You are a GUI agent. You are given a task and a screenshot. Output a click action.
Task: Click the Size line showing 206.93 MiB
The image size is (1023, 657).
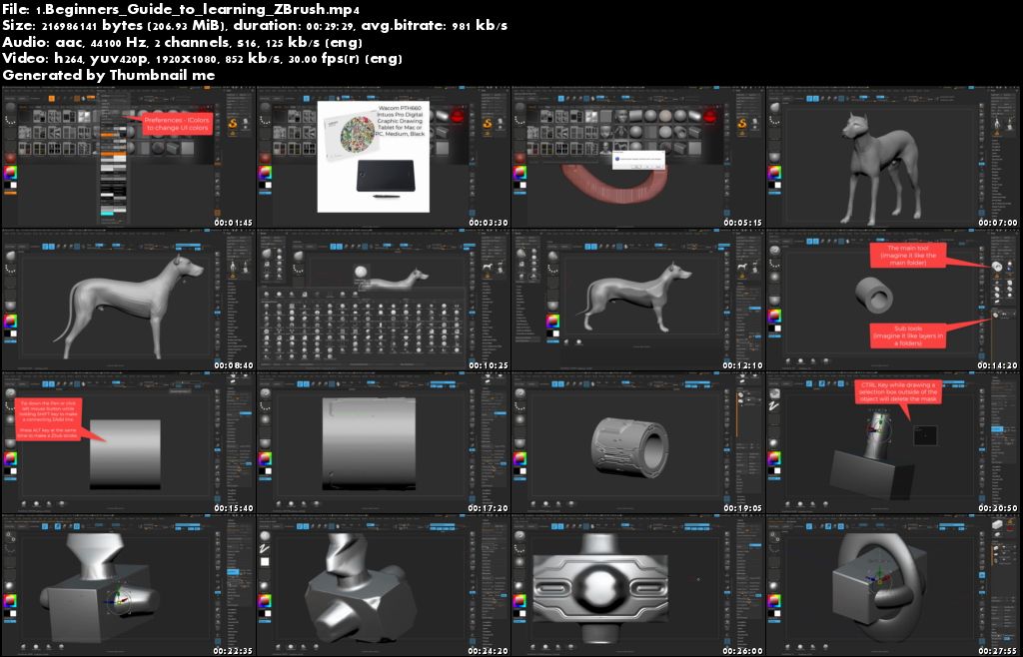coord(255,26)
